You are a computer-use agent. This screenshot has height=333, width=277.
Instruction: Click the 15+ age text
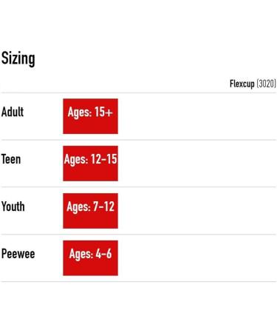103,112
